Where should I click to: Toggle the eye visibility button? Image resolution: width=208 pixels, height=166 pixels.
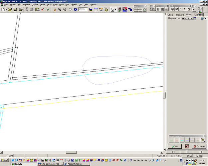coord(187,146)
